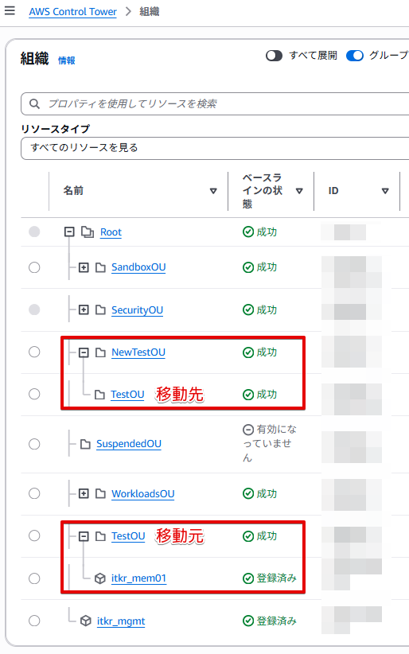This screenshot has height=654, width=409.
Task: Toggle the グループ switch off
Action: click(355, 56)
